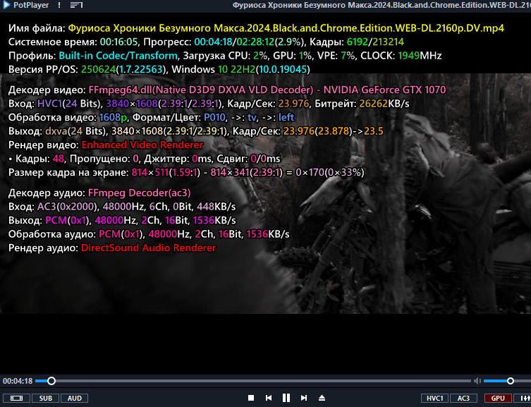This screenshot has width=531, height=407.
Task: Click the eject/open file icon
Action: click(322, 399)
